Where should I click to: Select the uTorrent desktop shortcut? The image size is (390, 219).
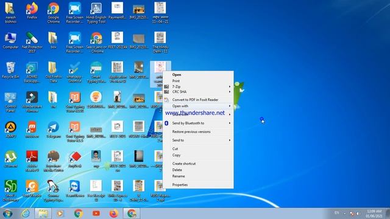(x=10, y=159)
